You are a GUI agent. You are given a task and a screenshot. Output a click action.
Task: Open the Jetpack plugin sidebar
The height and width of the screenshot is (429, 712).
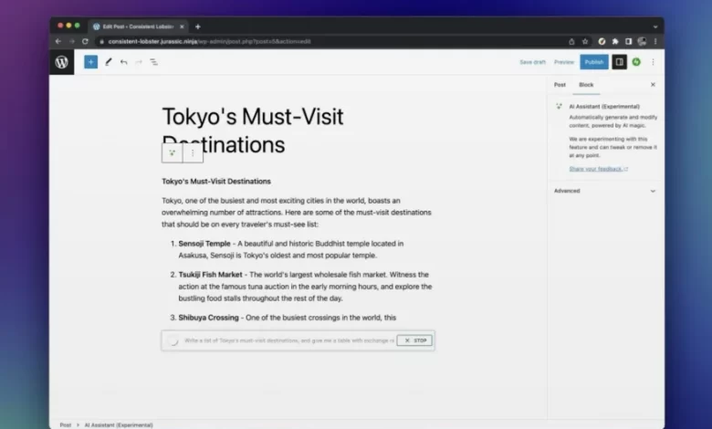636,62
